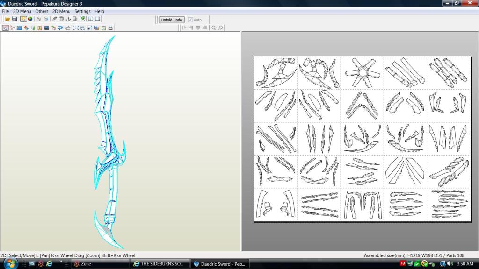Open the Help menu
Screen dimensions: 479x269
tap(99, 11)
